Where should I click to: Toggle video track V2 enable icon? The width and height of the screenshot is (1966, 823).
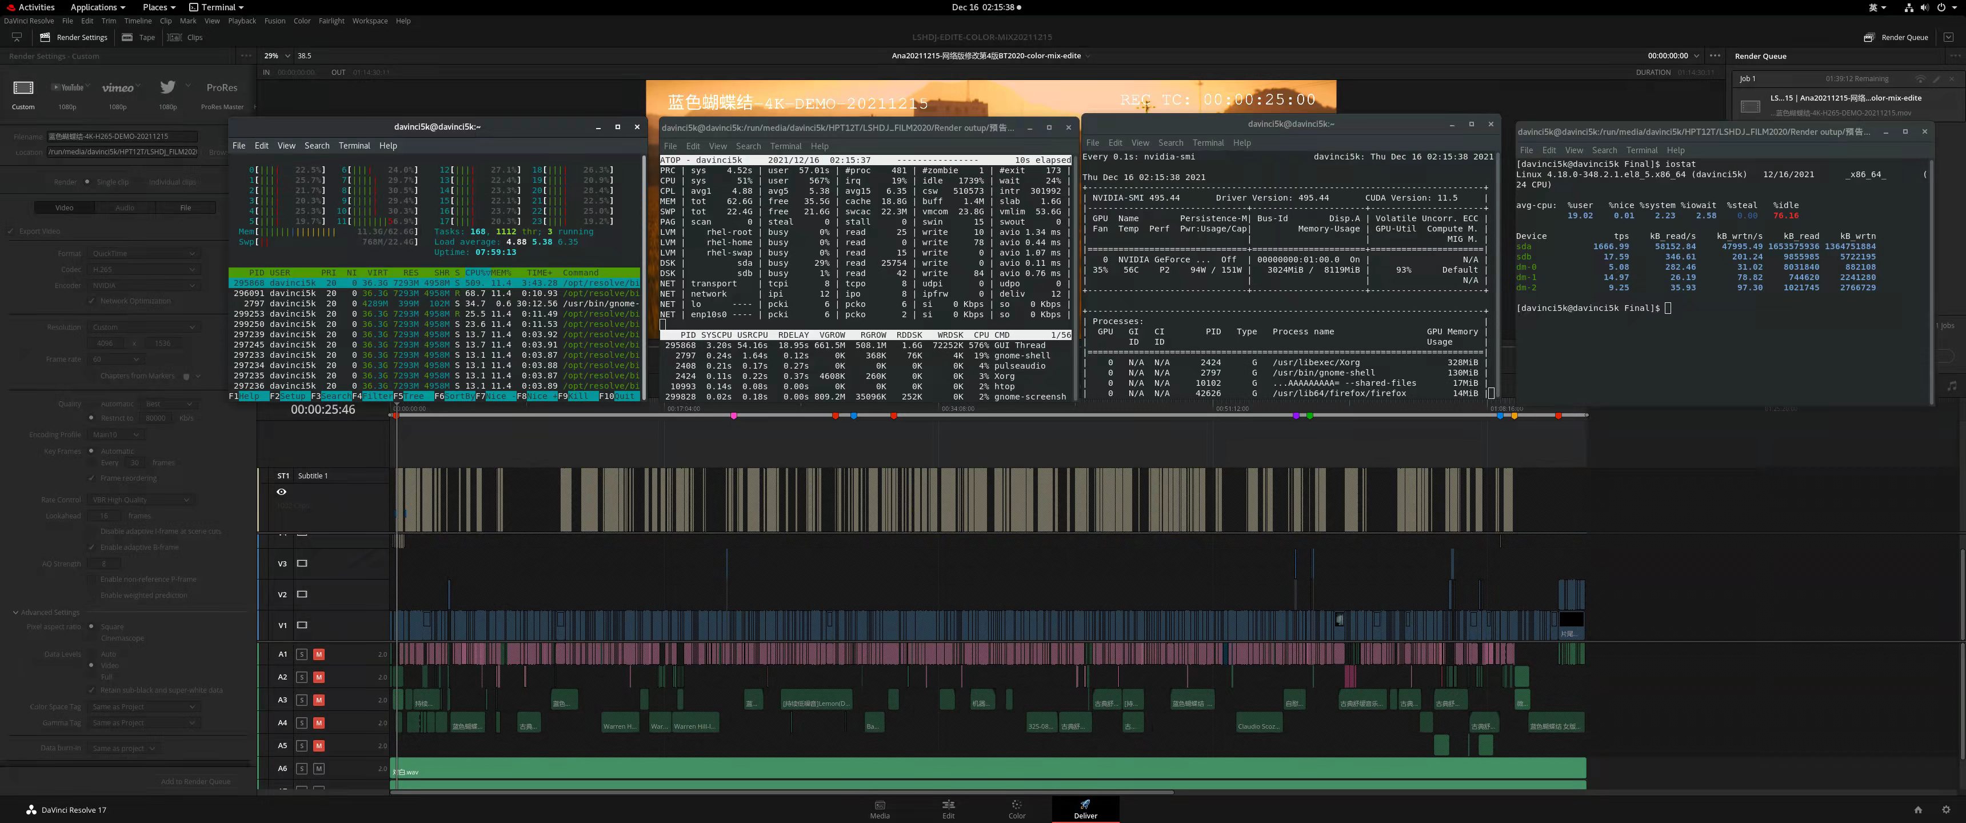(x=301, y=594)
